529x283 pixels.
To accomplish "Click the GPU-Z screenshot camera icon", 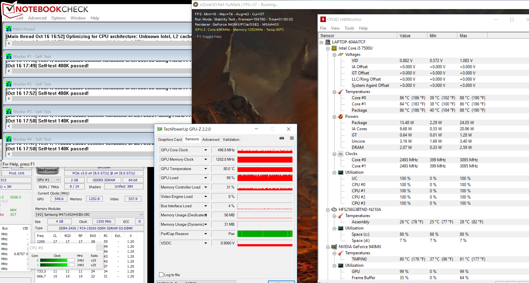I will tap(282, 138).
